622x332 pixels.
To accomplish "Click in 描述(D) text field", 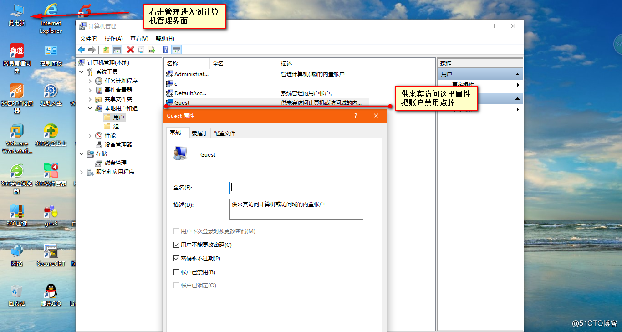I will click(296, 209).
